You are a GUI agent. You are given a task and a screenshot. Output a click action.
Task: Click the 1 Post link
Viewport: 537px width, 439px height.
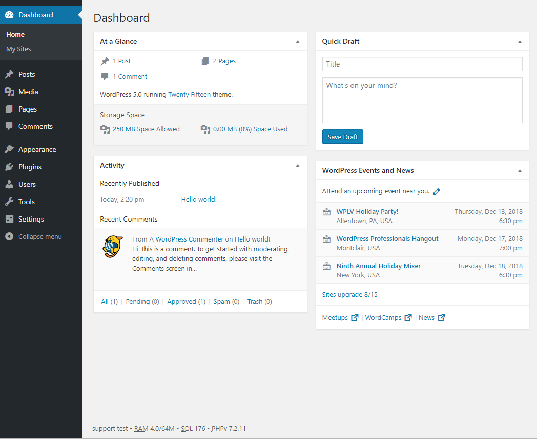click(x=121, y=61)
